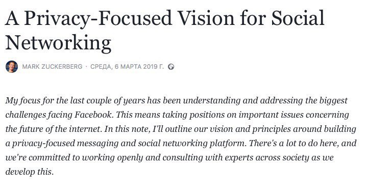
Task: Click the word Social in the headline
Action: (x=298, y=18)
